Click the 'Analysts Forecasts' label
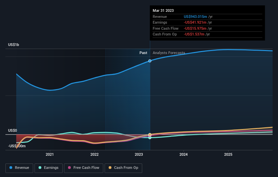278x177 pixels. [169, 53]
